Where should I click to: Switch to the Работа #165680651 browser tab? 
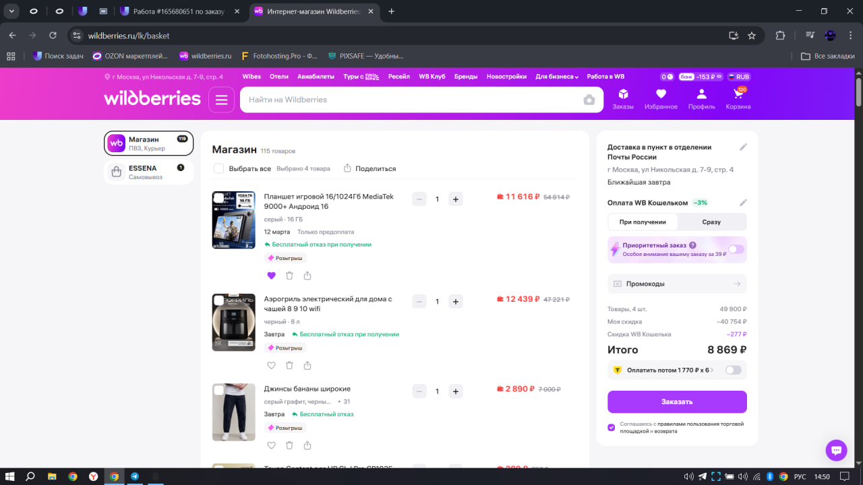coord(180,11)
